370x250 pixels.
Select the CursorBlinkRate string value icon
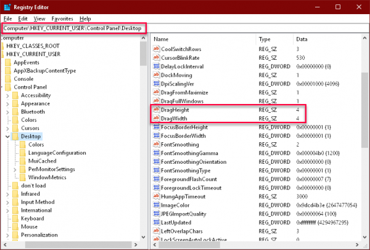pos(156,58)
